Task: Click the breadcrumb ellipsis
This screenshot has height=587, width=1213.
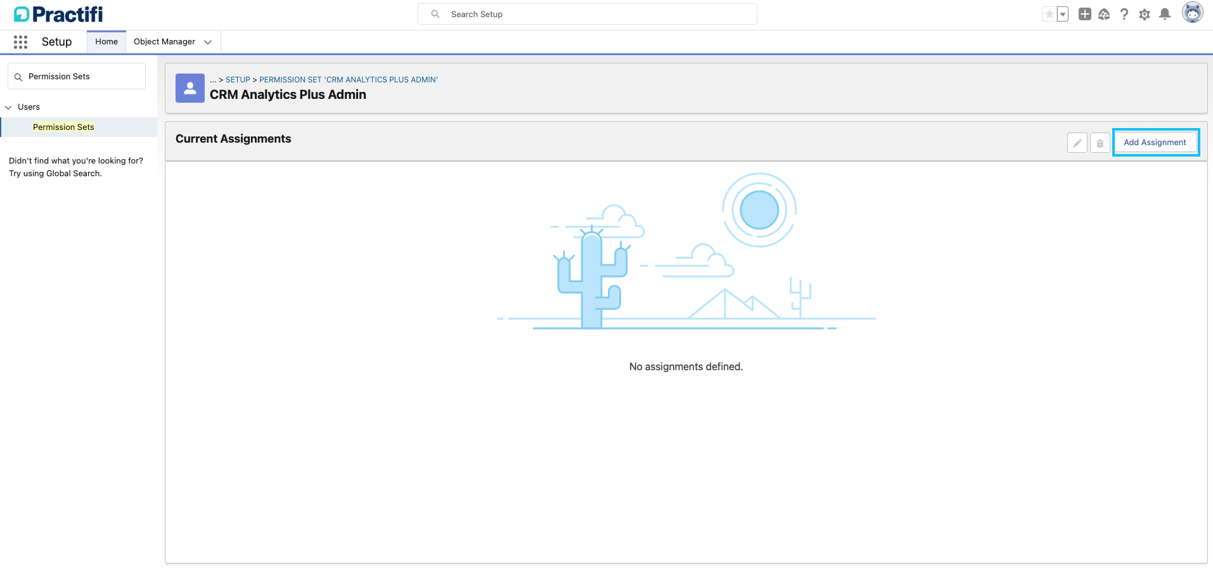Action: coord(213,80)
